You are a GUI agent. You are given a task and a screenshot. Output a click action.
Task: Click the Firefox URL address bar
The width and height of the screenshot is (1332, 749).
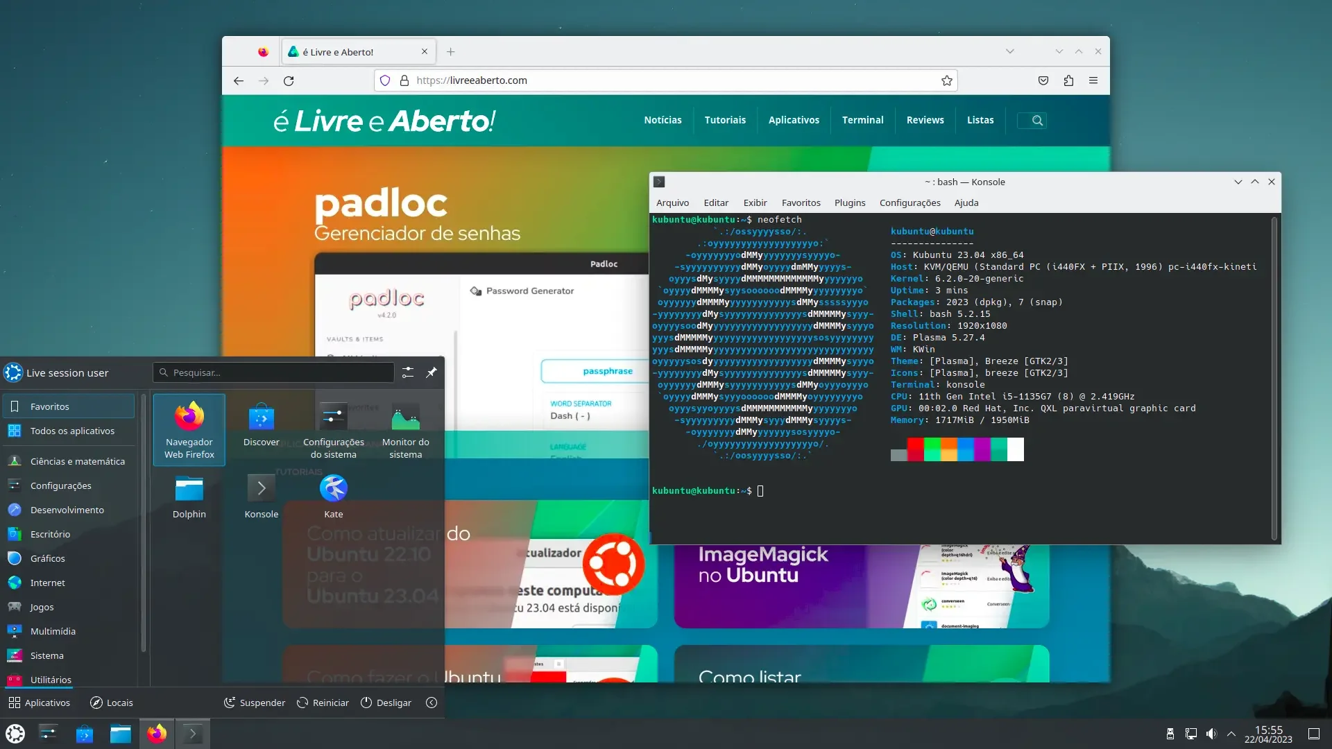[666, 80]
